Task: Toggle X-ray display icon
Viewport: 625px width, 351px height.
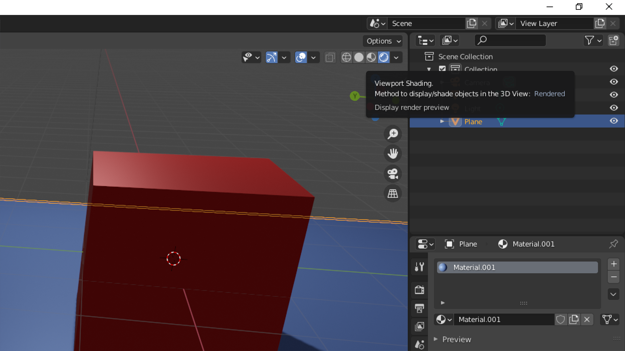Action: click(x=330, y=58)
